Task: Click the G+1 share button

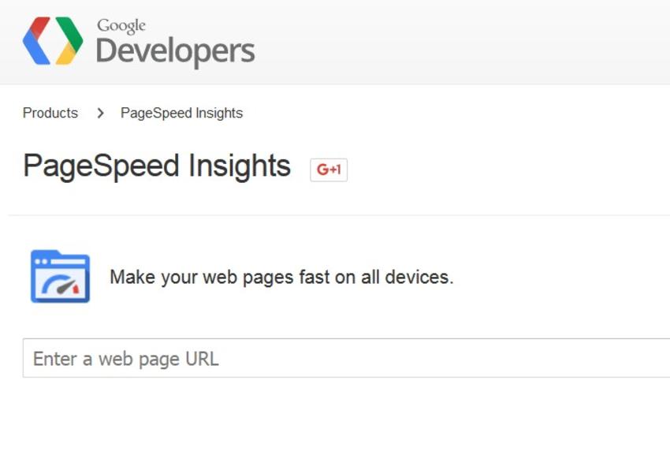Action: [x=329, y=170]
